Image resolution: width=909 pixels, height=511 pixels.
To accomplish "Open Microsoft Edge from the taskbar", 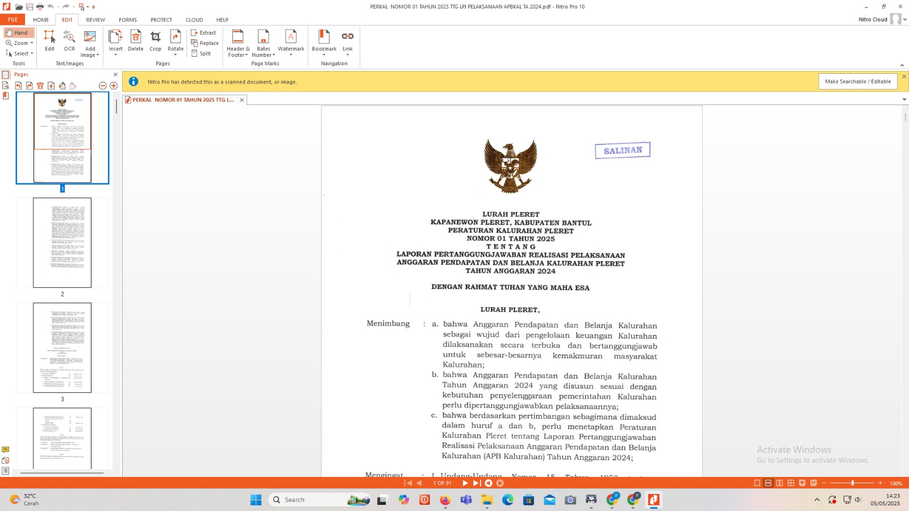I will click(x=508, y=500).
